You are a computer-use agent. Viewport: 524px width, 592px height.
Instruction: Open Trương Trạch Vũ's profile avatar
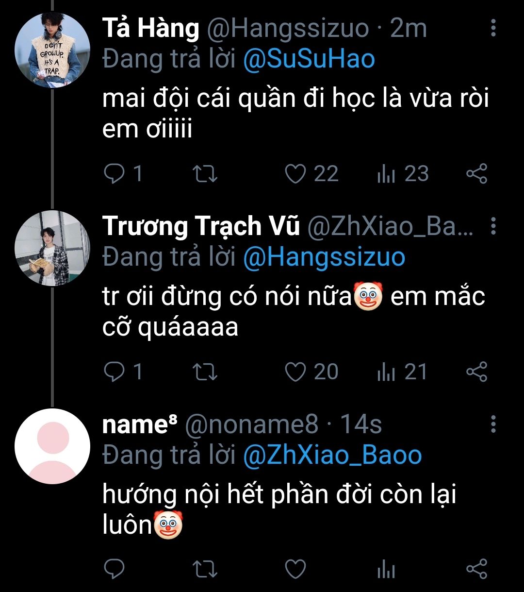pyautogui.click(x=52, y=248)
